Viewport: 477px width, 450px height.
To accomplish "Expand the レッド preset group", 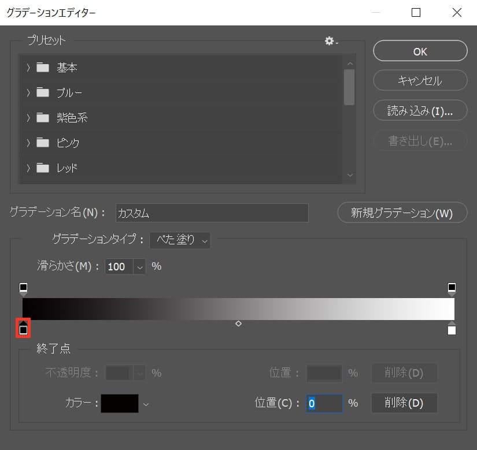I will pyautogui.click(x=28, y=168).
